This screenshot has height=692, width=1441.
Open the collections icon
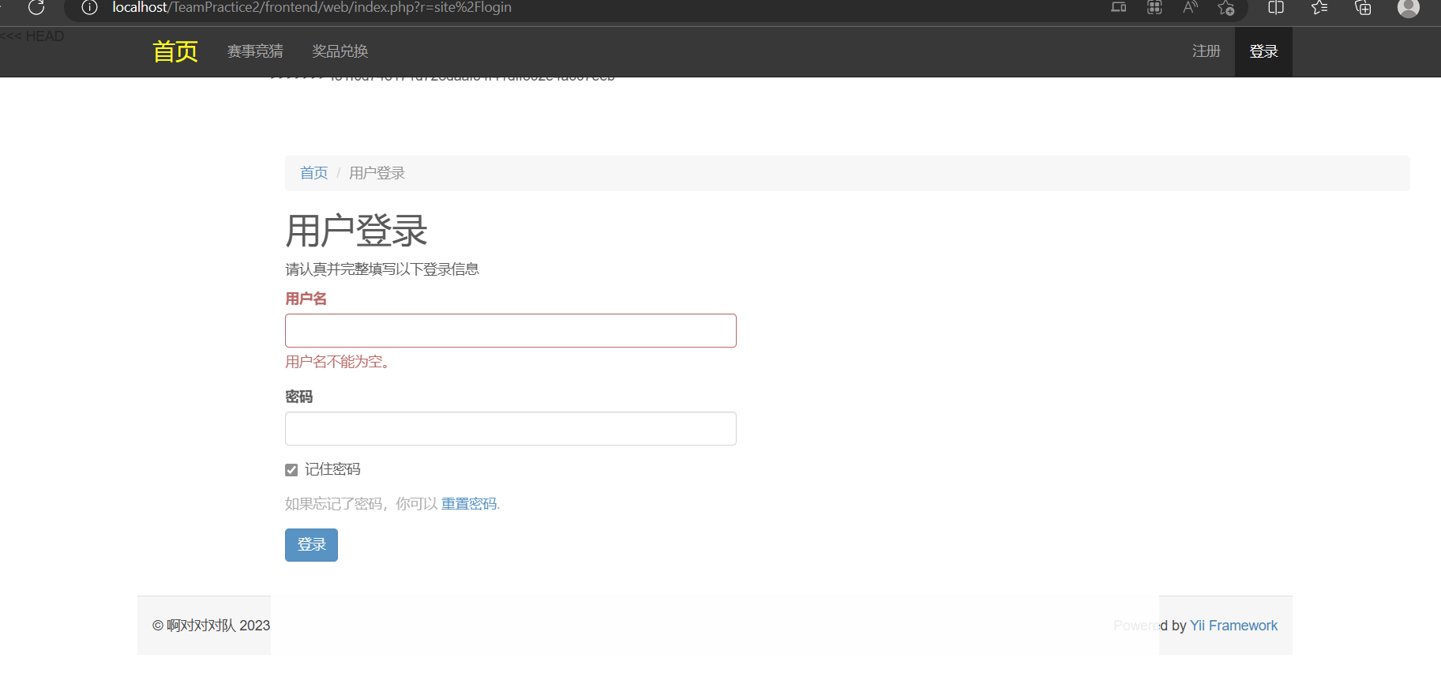[x=1363, y=7]
